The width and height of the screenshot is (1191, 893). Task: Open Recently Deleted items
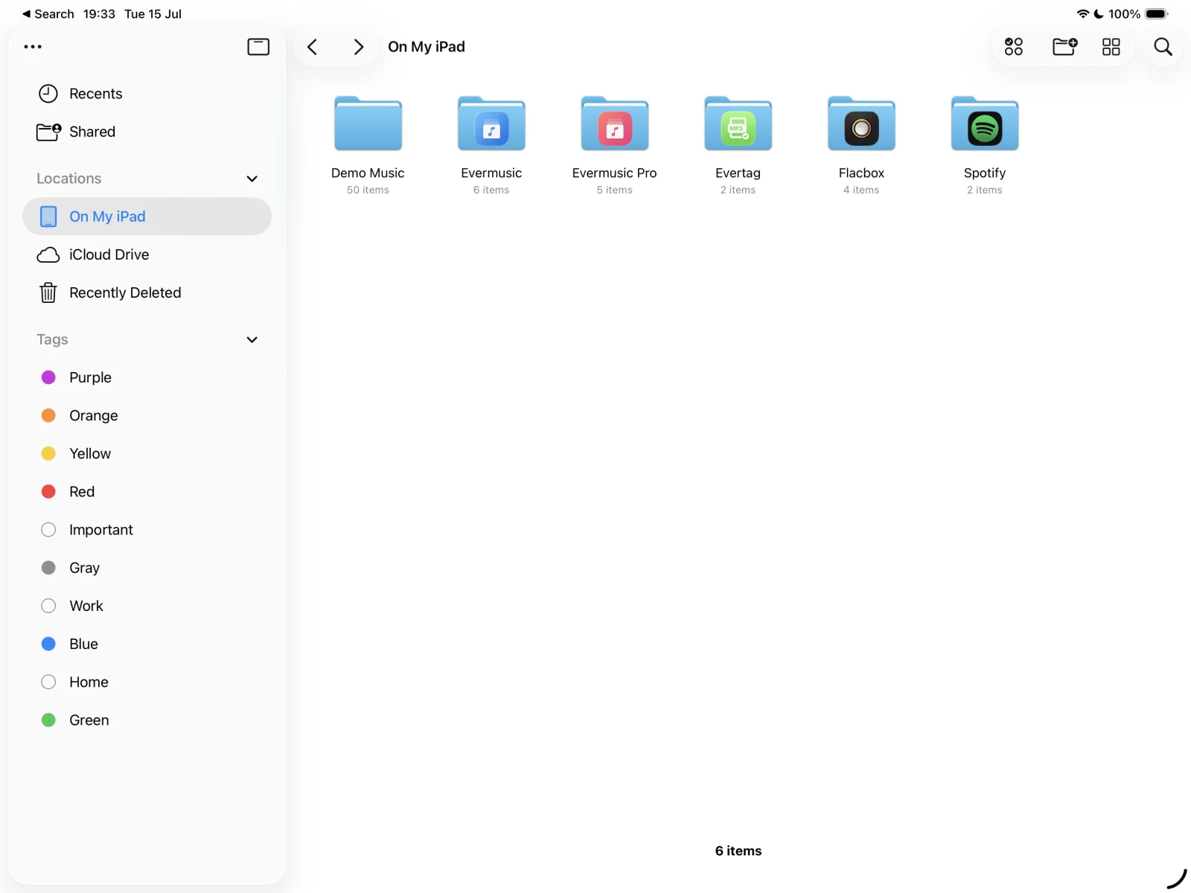point(125,292)
